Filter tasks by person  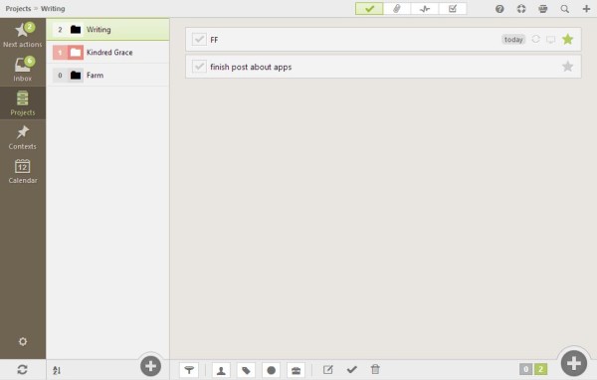click(221, 370)
